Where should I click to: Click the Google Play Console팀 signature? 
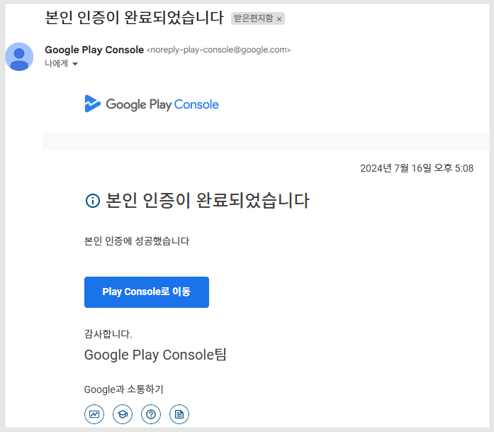coord(155,355)
